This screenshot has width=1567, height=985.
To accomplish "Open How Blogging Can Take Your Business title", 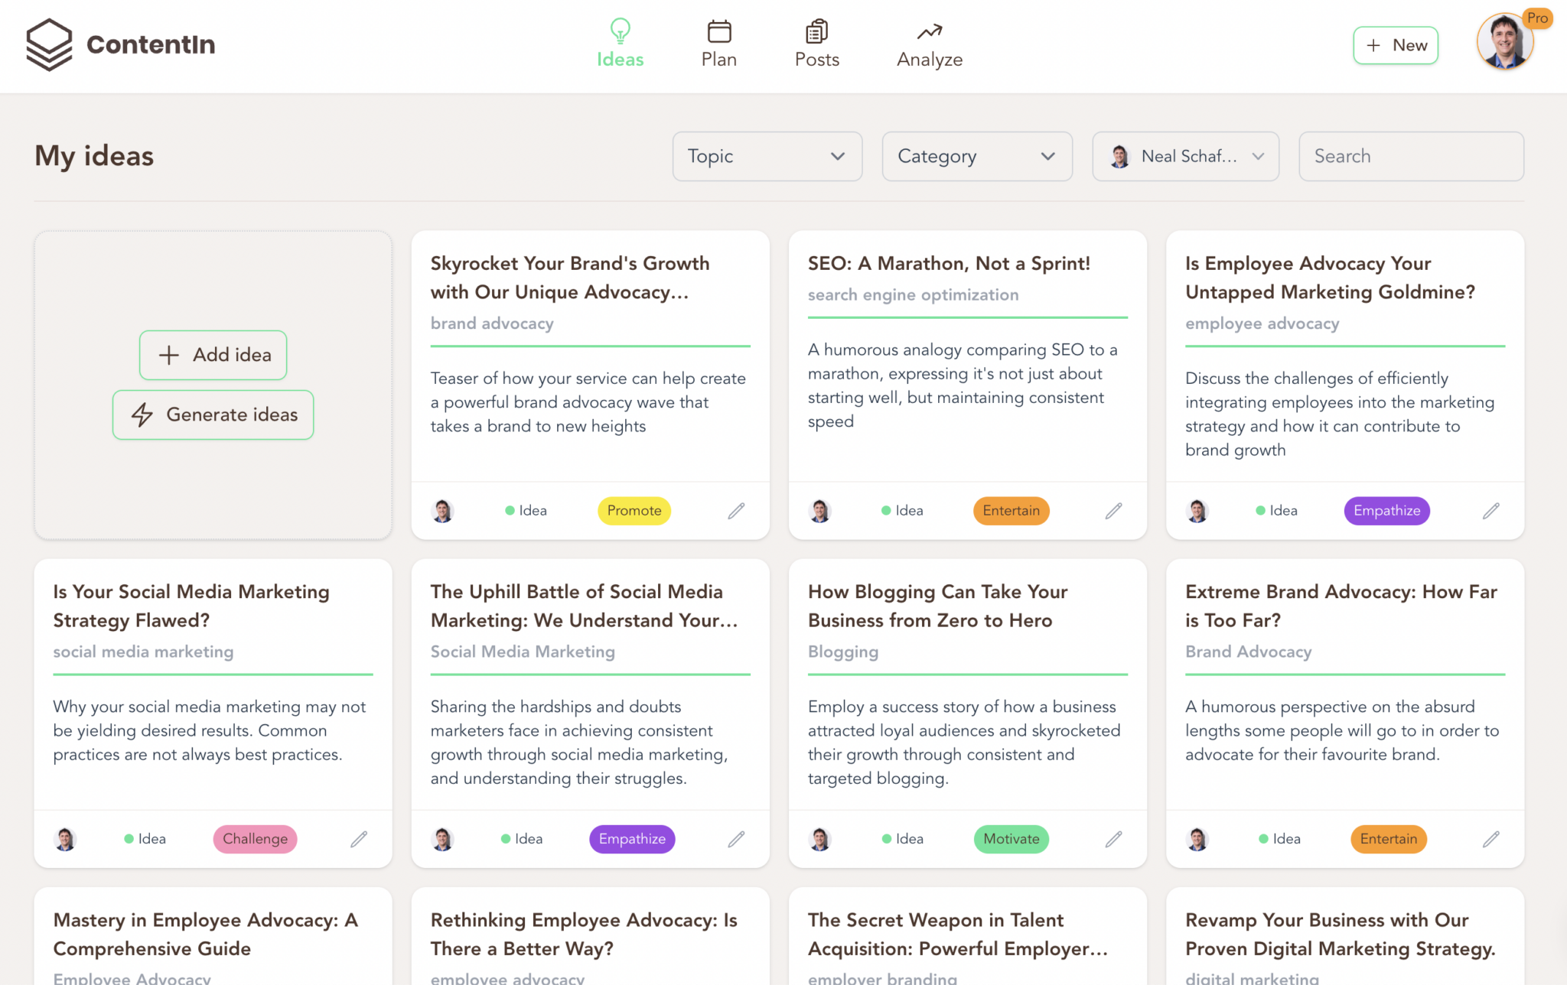I will (937, 606).
